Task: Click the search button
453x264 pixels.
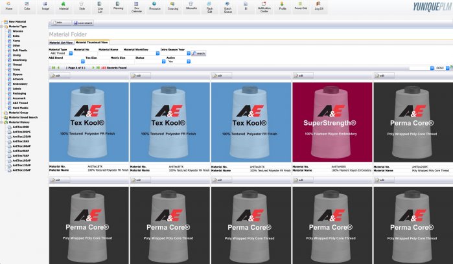Action: click(x=199, y=53)
